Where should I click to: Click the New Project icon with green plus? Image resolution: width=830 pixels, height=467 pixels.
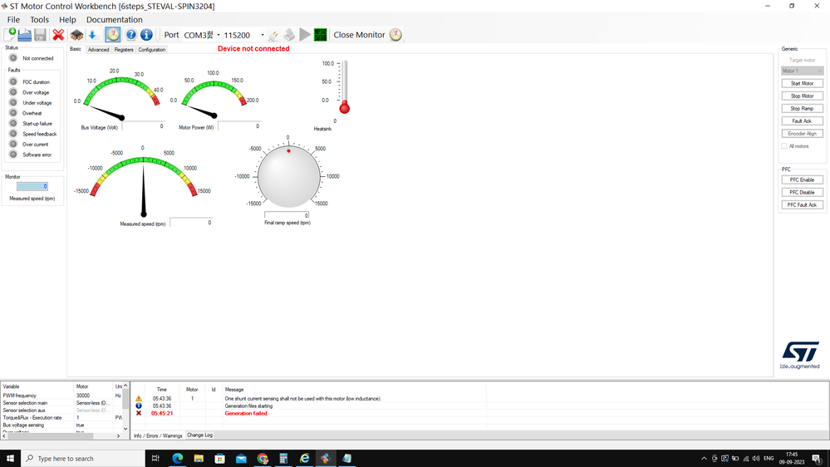(x=9, y=34)
